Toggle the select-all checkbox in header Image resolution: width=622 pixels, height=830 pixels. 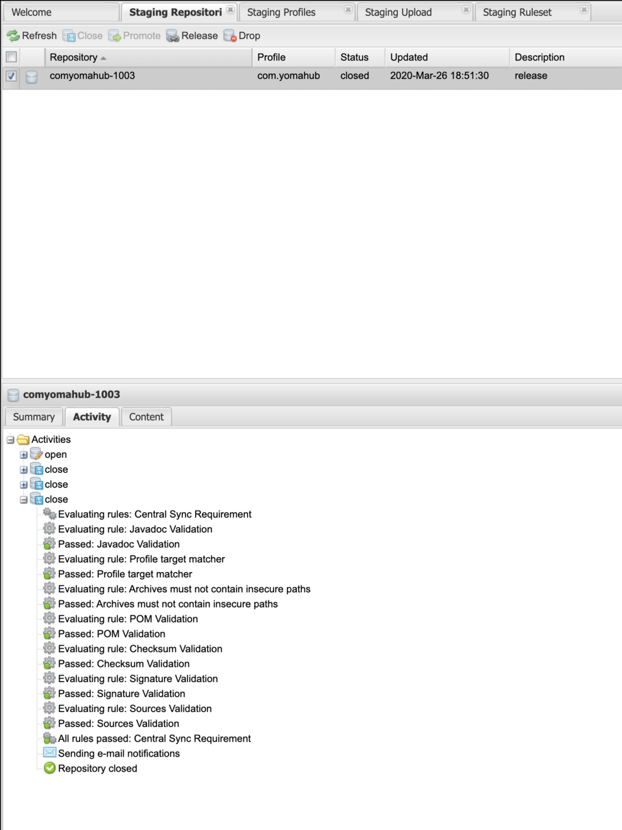11,57
